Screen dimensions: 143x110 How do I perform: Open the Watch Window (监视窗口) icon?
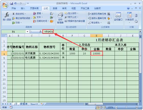tap(118, 16)
